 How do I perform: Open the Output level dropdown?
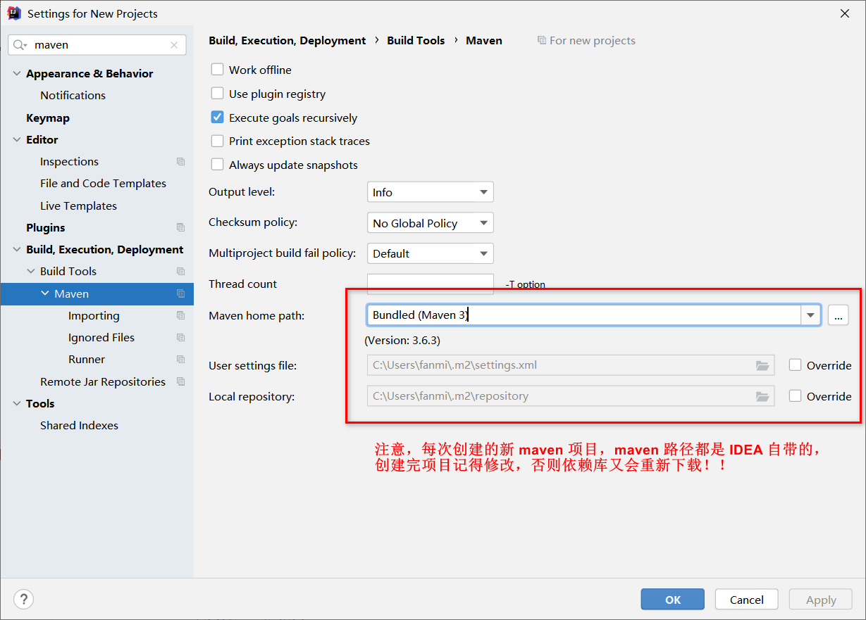coord(430,192)
